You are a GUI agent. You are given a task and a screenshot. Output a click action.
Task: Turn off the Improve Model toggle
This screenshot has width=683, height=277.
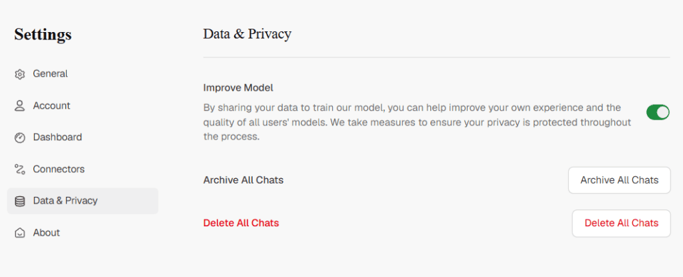(658, 112)
